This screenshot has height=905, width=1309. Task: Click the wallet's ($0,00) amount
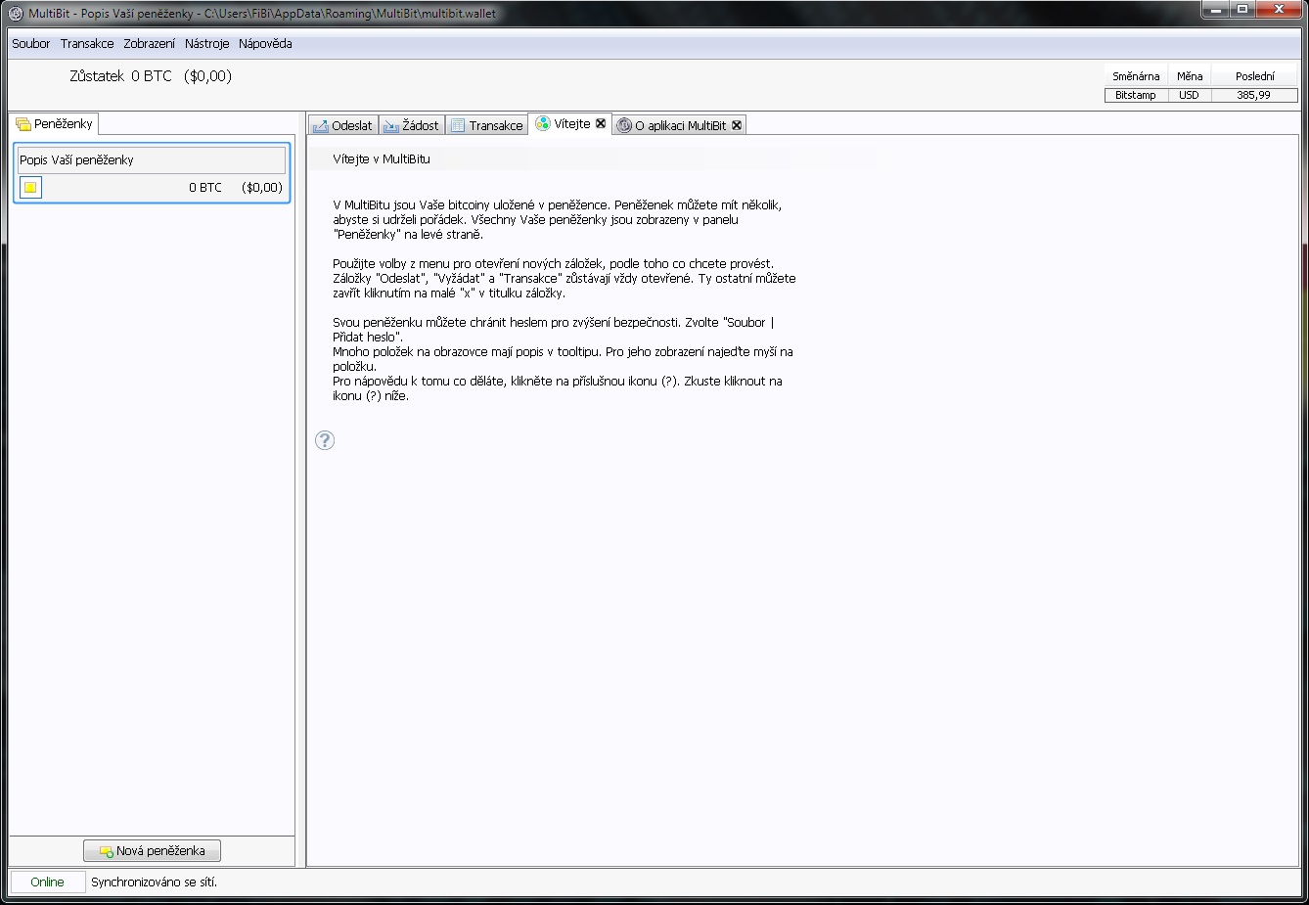pyautogui.click(x=262, y=187)
